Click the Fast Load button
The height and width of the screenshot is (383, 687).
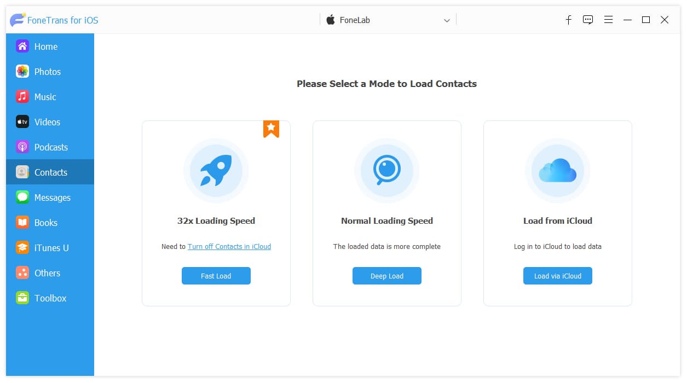click(216, 276)
